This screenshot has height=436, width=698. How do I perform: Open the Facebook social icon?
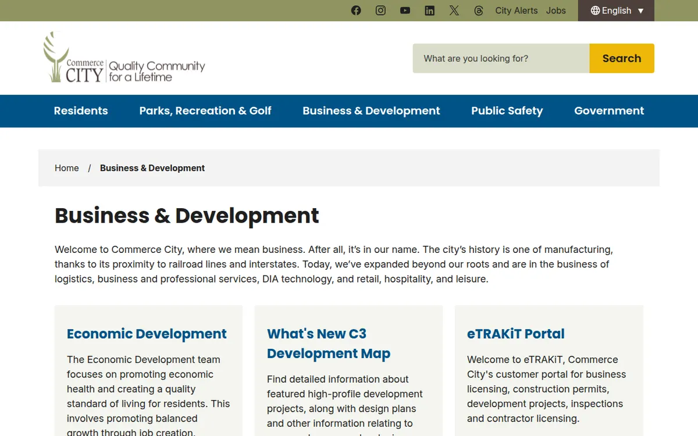tap(356, 10)
